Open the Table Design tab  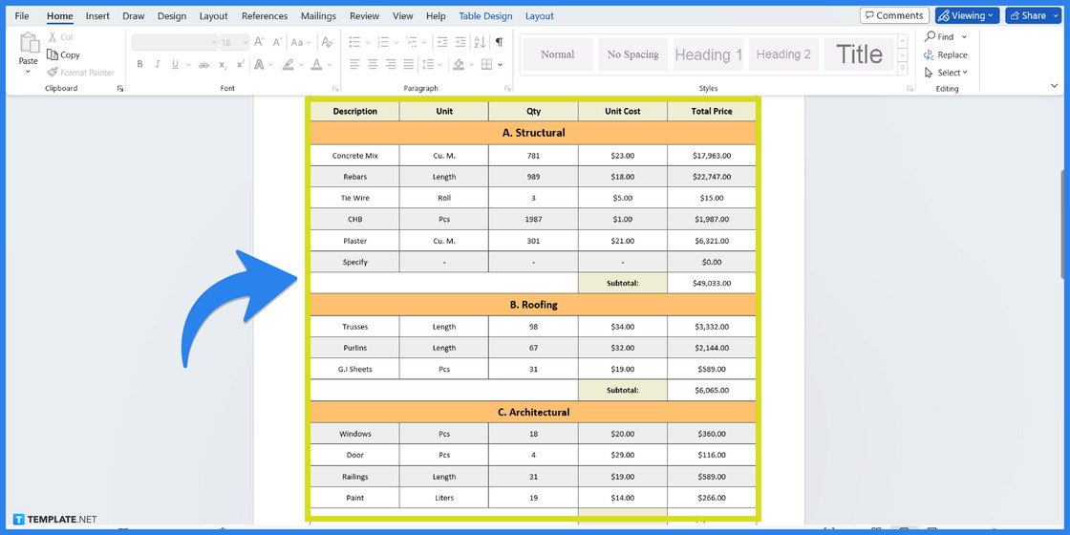click(x=485, y=15)
